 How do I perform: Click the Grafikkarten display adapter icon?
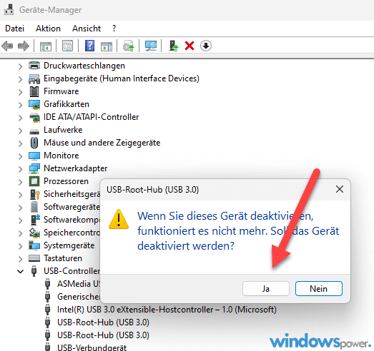[34, 104]
